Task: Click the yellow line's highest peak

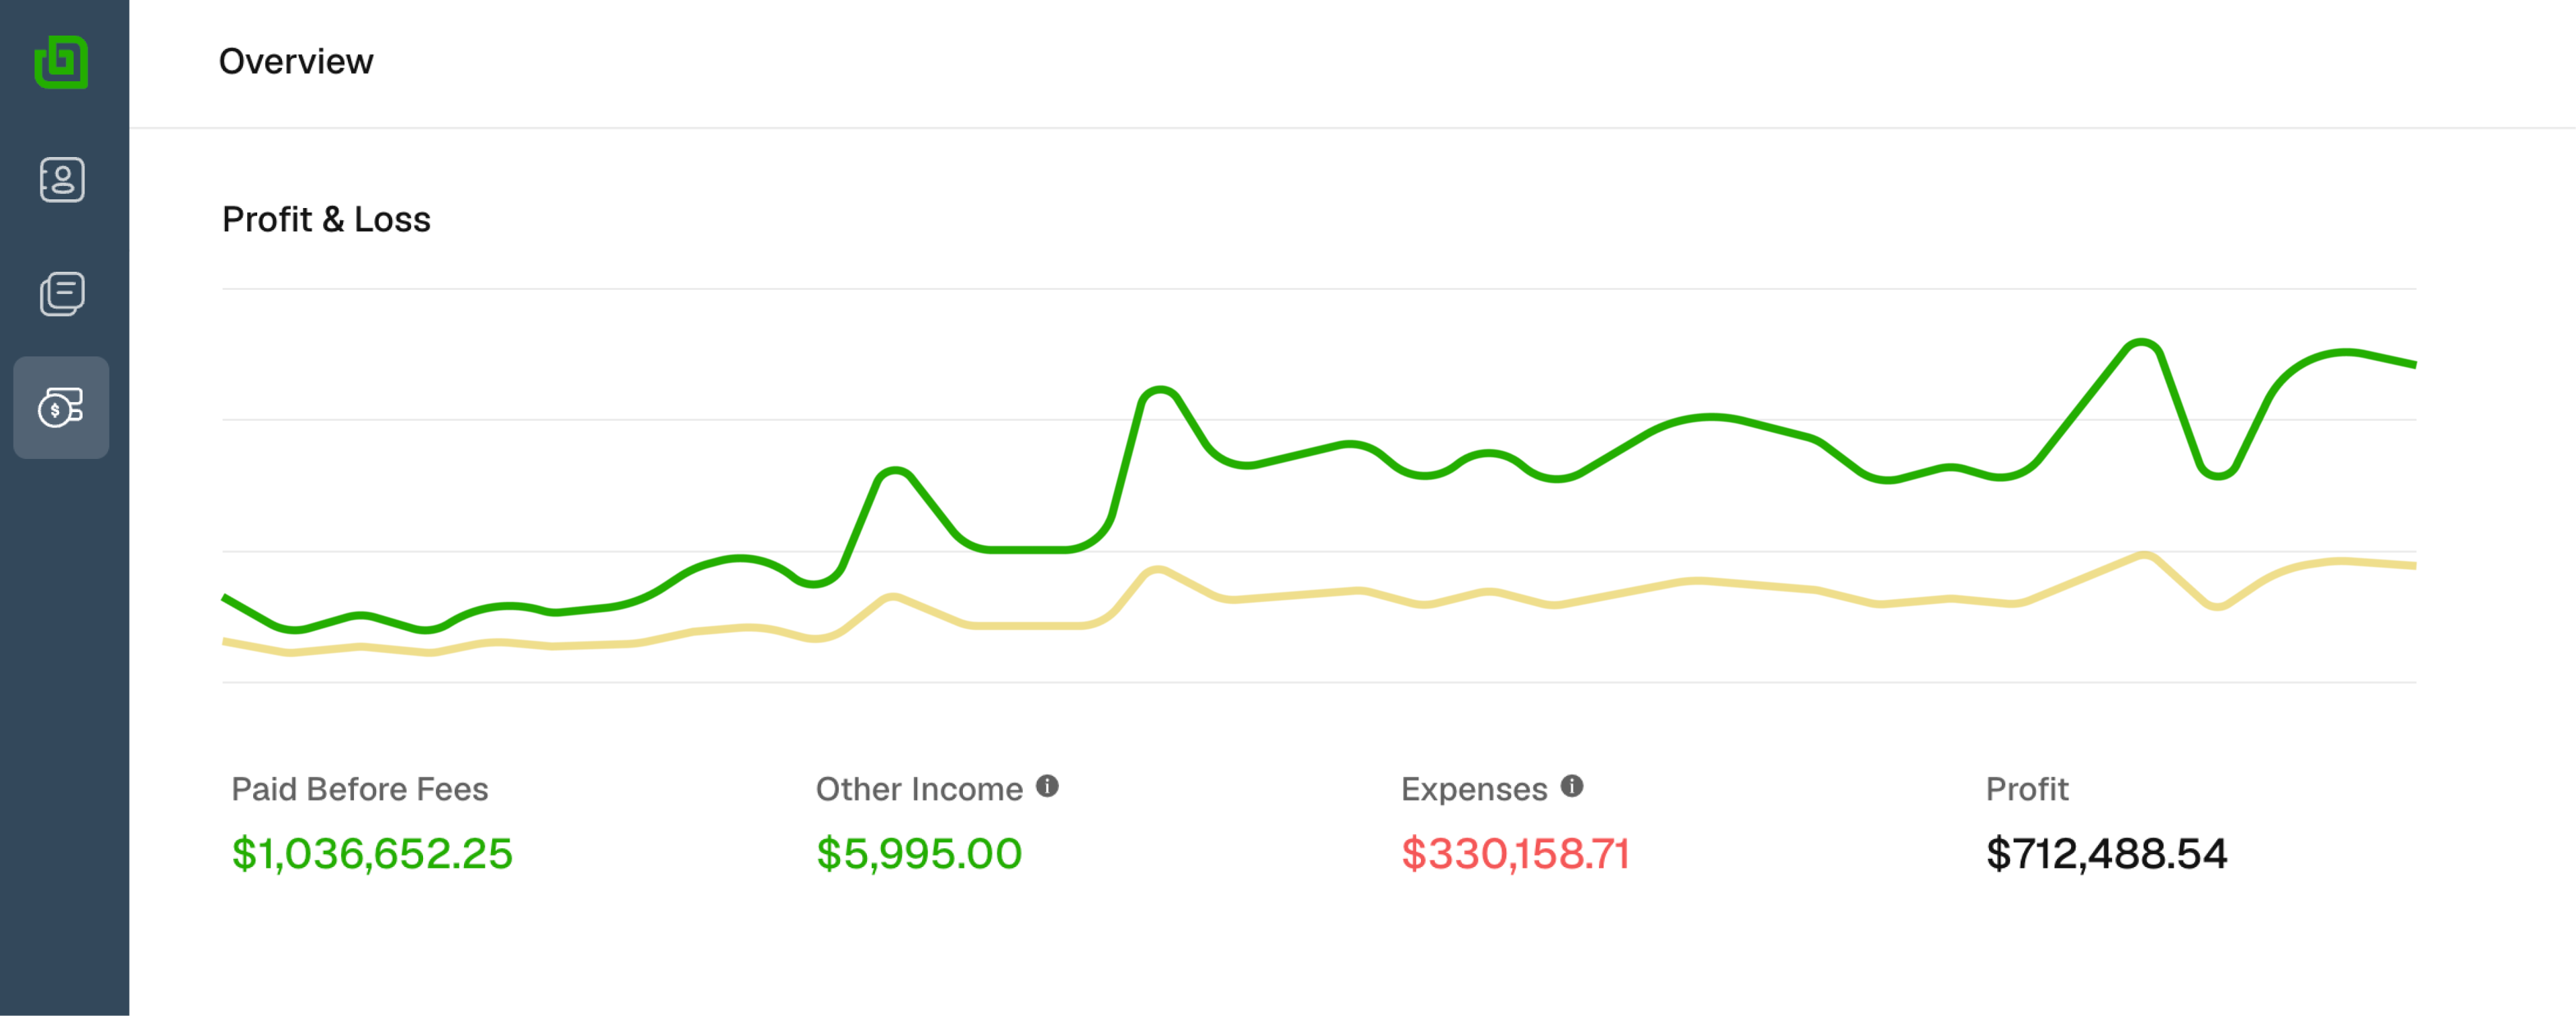Action: click(x=2144, y=556)
